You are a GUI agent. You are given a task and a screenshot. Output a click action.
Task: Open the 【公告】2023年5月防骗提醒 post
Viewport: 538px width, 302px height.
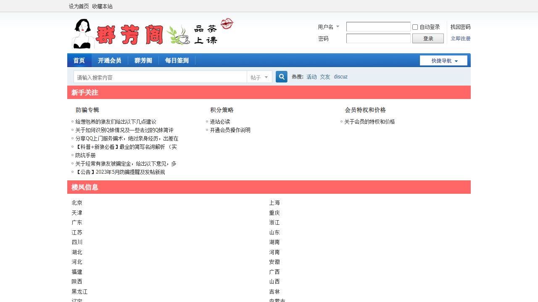[x=120, y=172]
